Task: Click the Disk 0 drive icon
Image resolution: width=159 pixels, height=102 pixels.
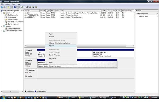Action: click(x=26, y=50)
